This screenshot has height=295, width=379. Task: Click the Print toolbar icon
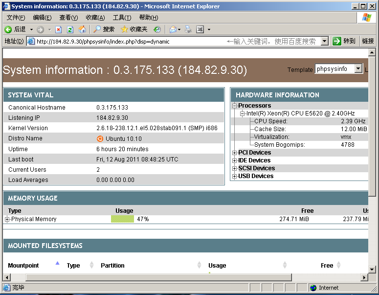(188, 29)
